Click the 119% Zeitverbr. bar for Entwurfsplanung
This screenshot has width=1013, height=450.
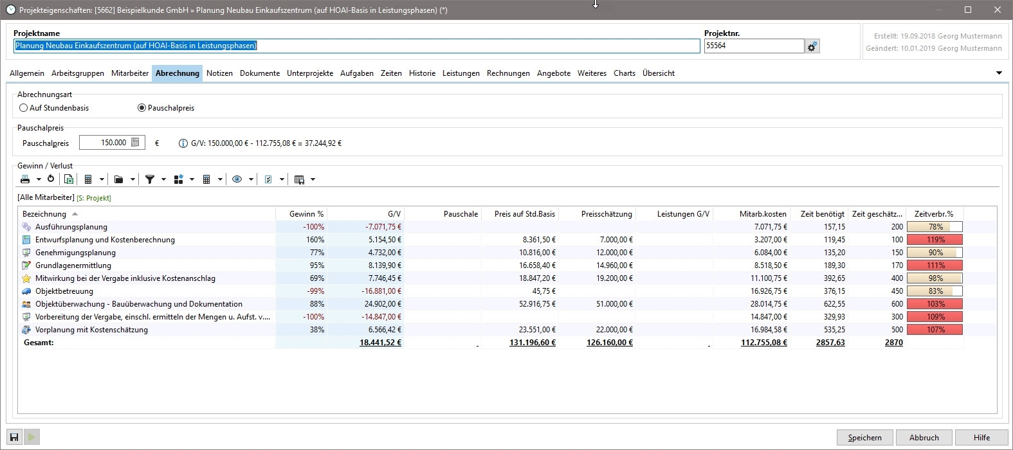935,240
